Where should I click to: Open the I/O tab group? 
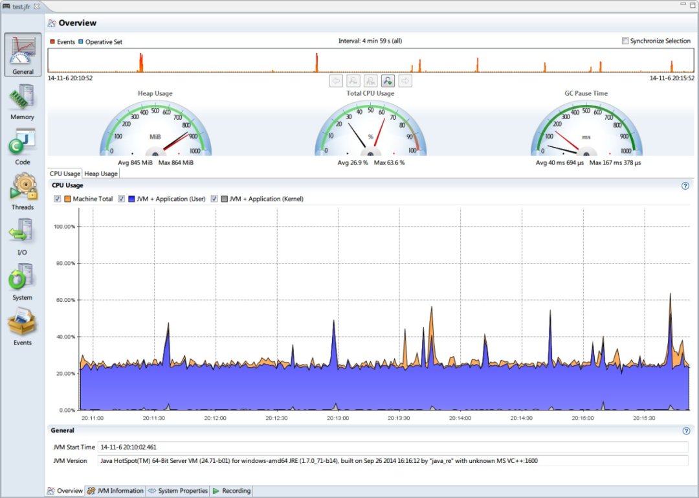click(22, 238)
